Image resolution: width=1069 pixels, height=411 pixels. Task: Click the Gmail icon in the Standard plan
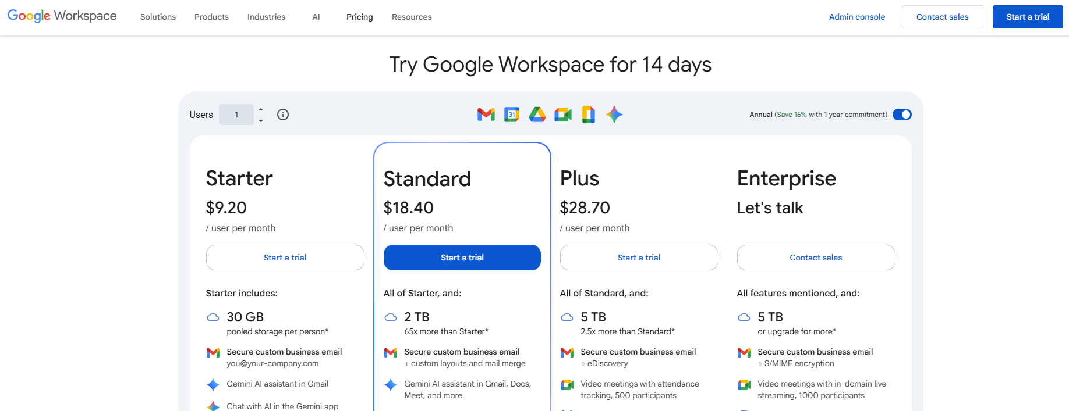click(391, 352)
